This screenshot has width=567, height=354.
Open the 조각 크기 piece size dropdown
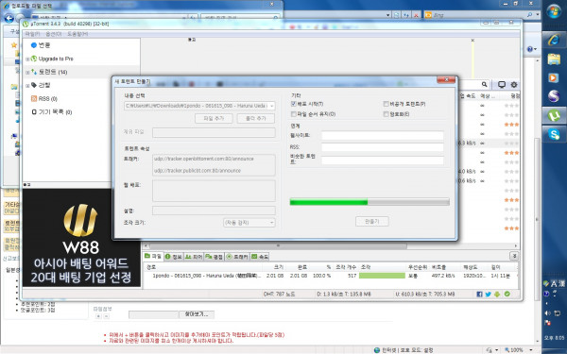(x=249, y=223)
